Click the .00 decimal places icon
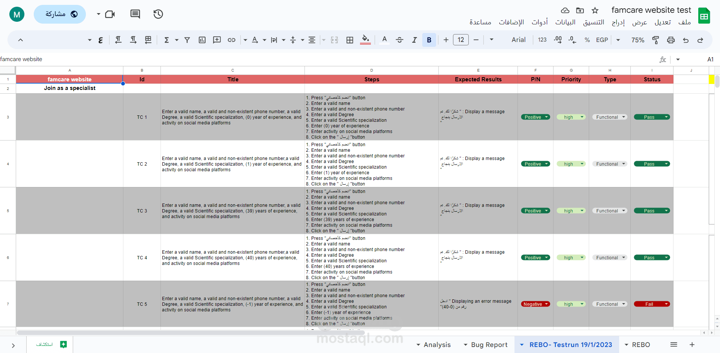 [x=558, y=40]
